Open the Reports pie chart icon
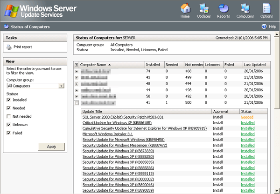This screenshot has width=280, height=194. tap(224, 8)
